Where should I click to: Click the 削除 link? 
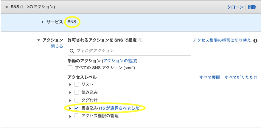pyautogui.click(x=252, y=7)
